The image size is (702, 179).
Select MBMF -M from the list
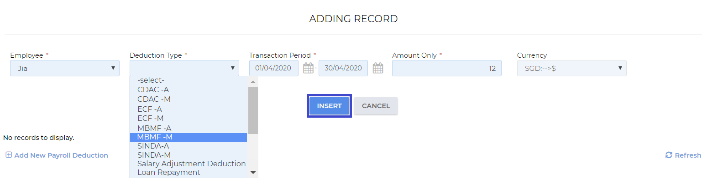tap(189, 137)
